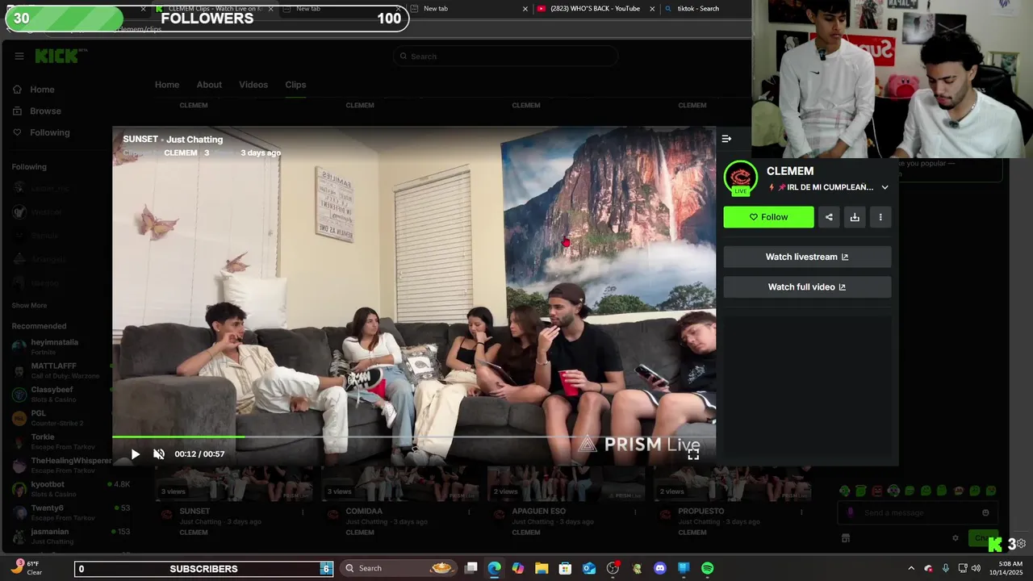
Task: Open the weather widget showing 61°F
Action: 26,568
